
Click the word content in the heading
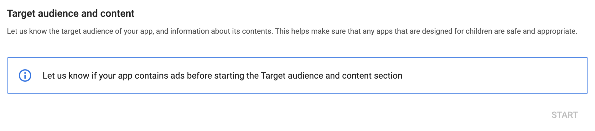point(117,13)
